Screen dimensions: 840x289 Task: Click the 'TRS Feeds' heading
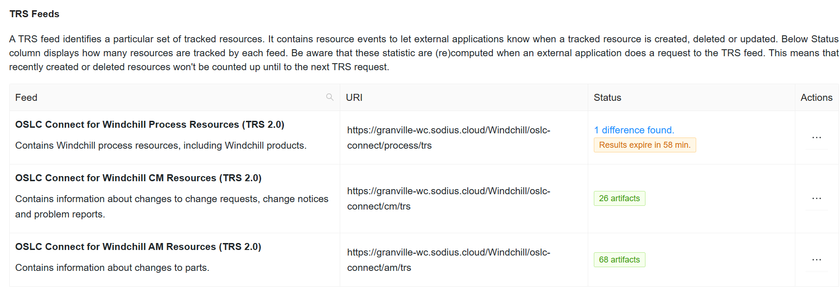(x=34, y=14)
